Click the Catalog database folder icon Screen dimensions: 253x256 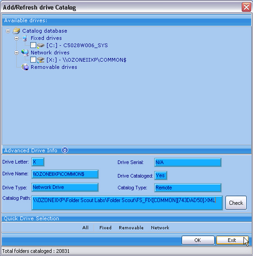[x=16, y=31]
